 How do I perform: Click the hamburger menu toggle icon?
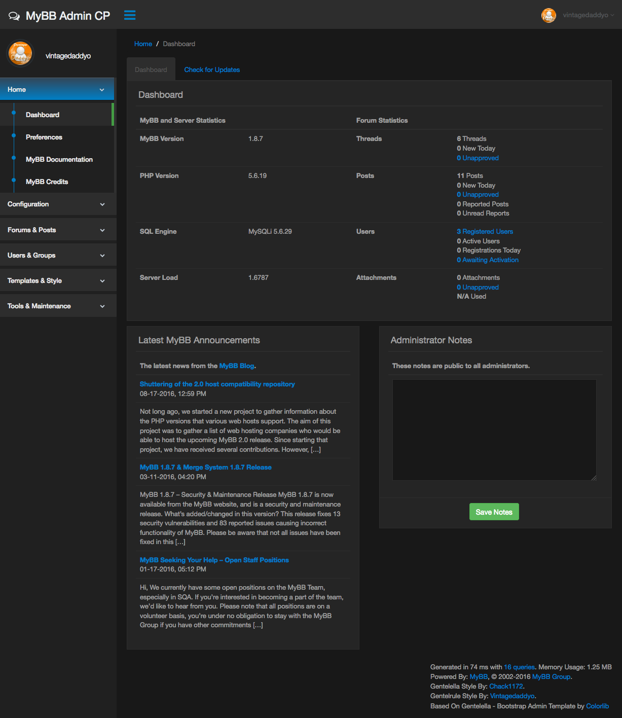click(x=130, y=15)
